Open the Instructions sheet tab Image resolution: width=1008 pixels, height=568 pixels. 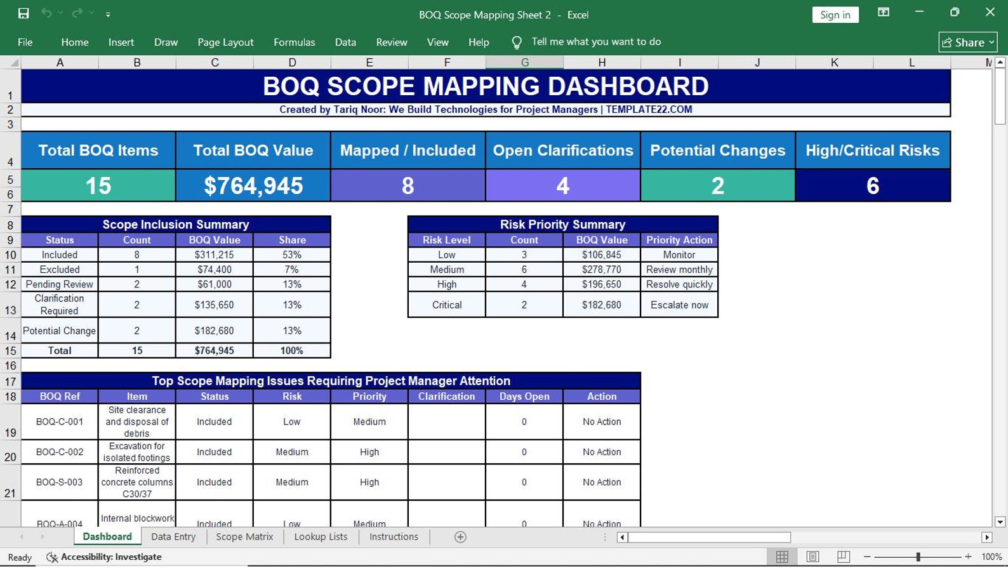point(394,537)
